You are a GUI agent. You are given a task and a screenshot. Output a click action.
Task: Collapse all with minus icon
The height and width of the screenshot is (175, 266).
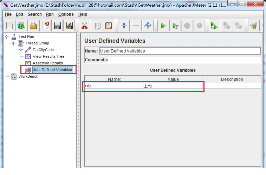tap(136, 26)
